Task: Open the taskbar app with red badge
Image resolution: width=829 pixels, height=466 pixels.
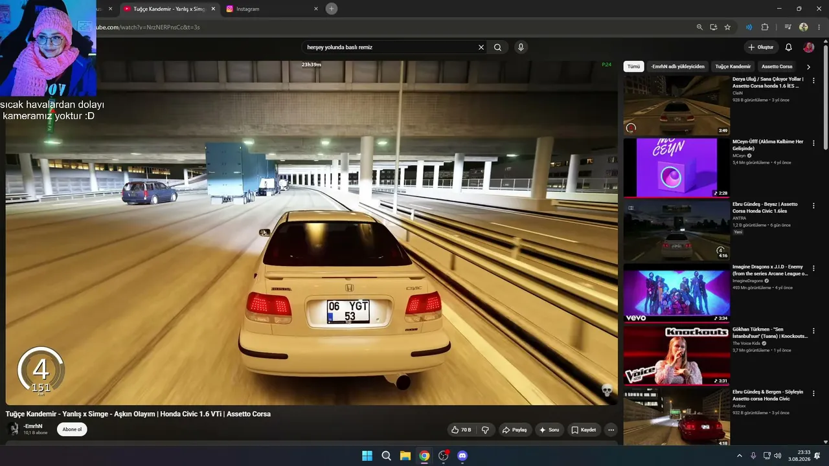Action: tap(444, 456)
